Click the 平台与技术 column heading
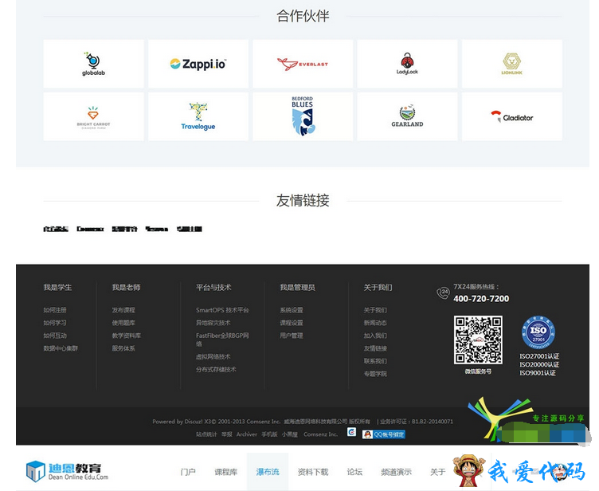The width and height of the screenshot is (599, 491). click(x=213, y=288)
